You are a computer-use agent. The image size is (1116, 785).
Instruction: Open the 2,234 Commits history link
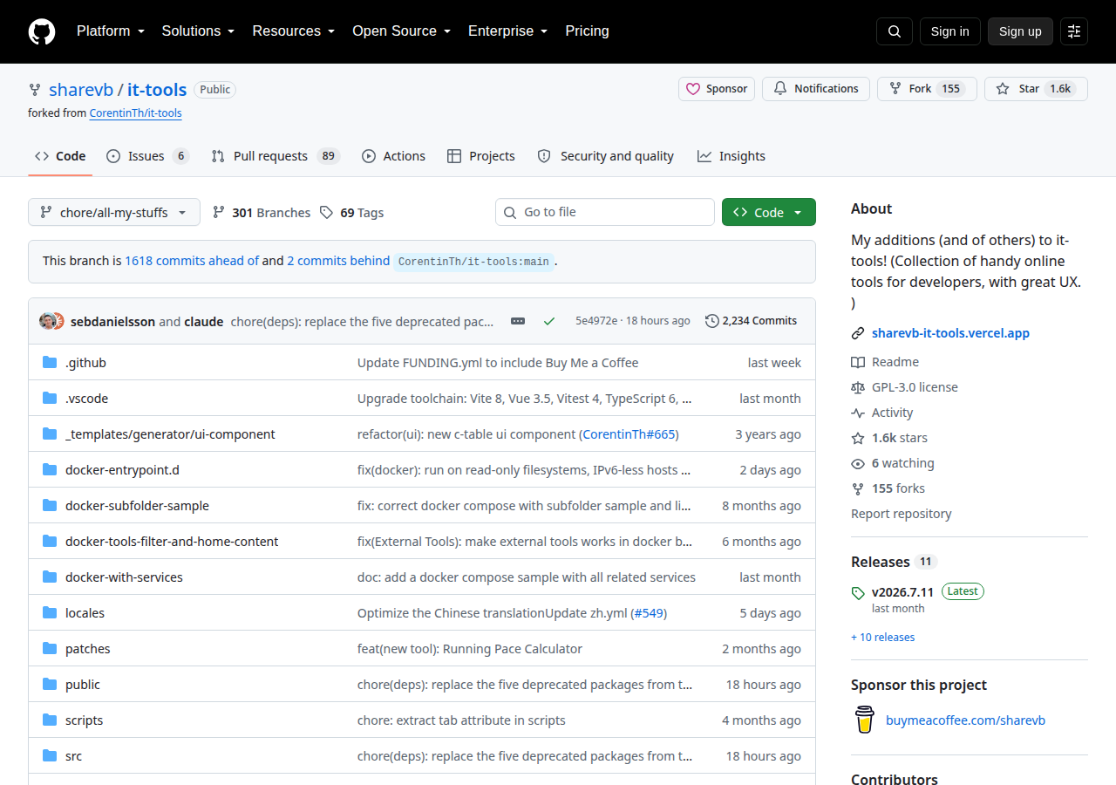tap(752, 321)
